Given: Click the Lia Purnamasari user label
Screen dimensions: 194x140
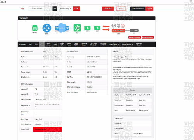Looking at the screenshot, I should tap(138, 9).
